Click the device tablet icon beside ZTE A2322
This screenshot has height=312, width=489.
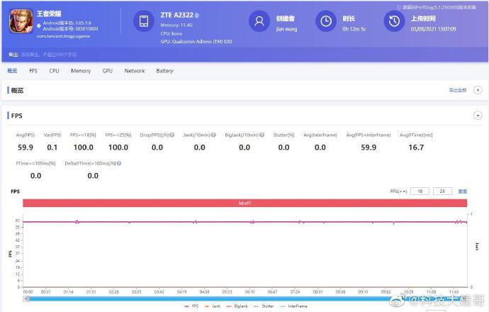[x=144, y=21]
